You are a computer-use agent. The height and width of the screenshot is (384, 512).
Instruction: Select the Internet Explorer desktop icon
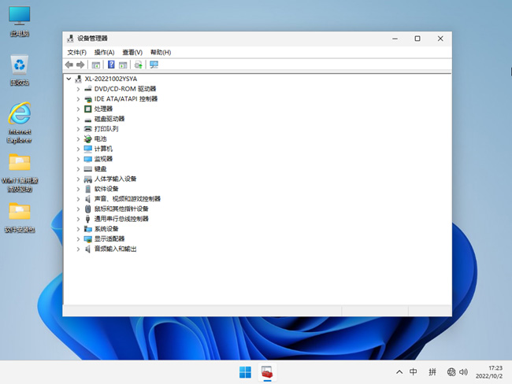pos(20,123)
